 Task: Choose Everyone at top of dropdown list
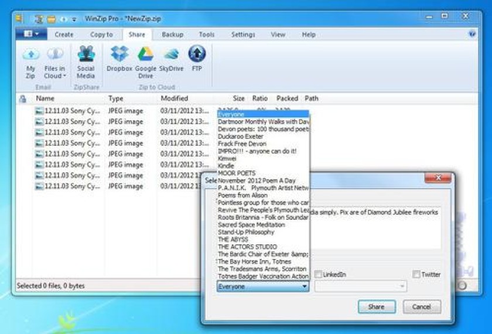[x=263, y=114]
